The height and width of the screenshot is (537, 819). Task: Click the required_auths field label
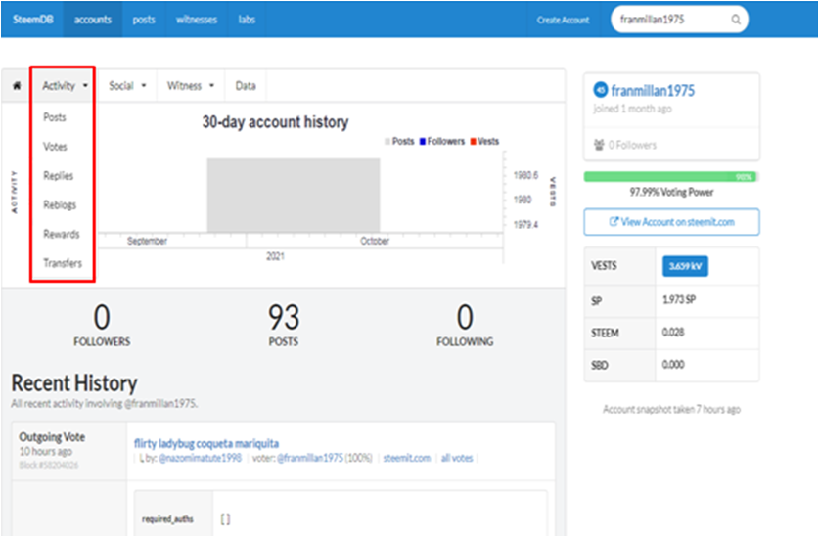167,519
